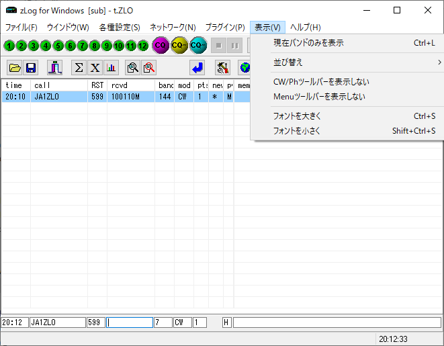Image resolution: width=444 pixels, height=346 pixels.
Task: Click the empty memo input field
Action: tap(337, 322)
